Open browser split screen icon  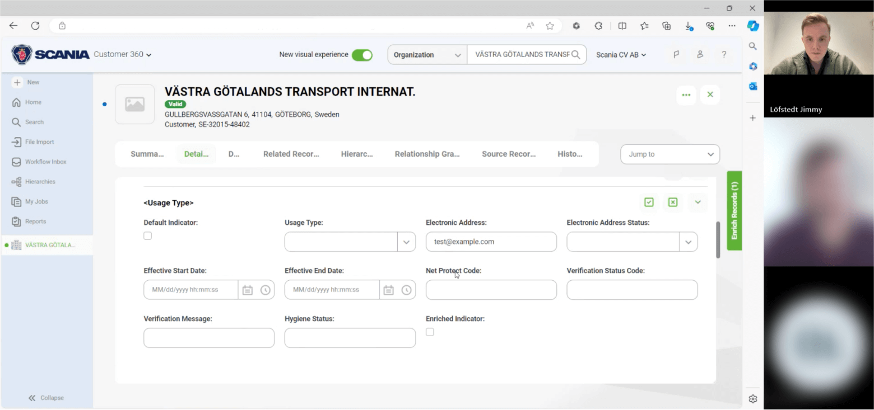pos(622,26)
